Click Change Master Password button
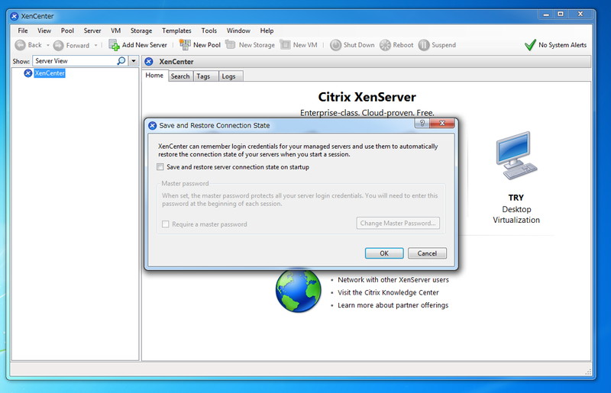Image resolution: width=611 pixels, height=393 pixels. click(398, 223)
